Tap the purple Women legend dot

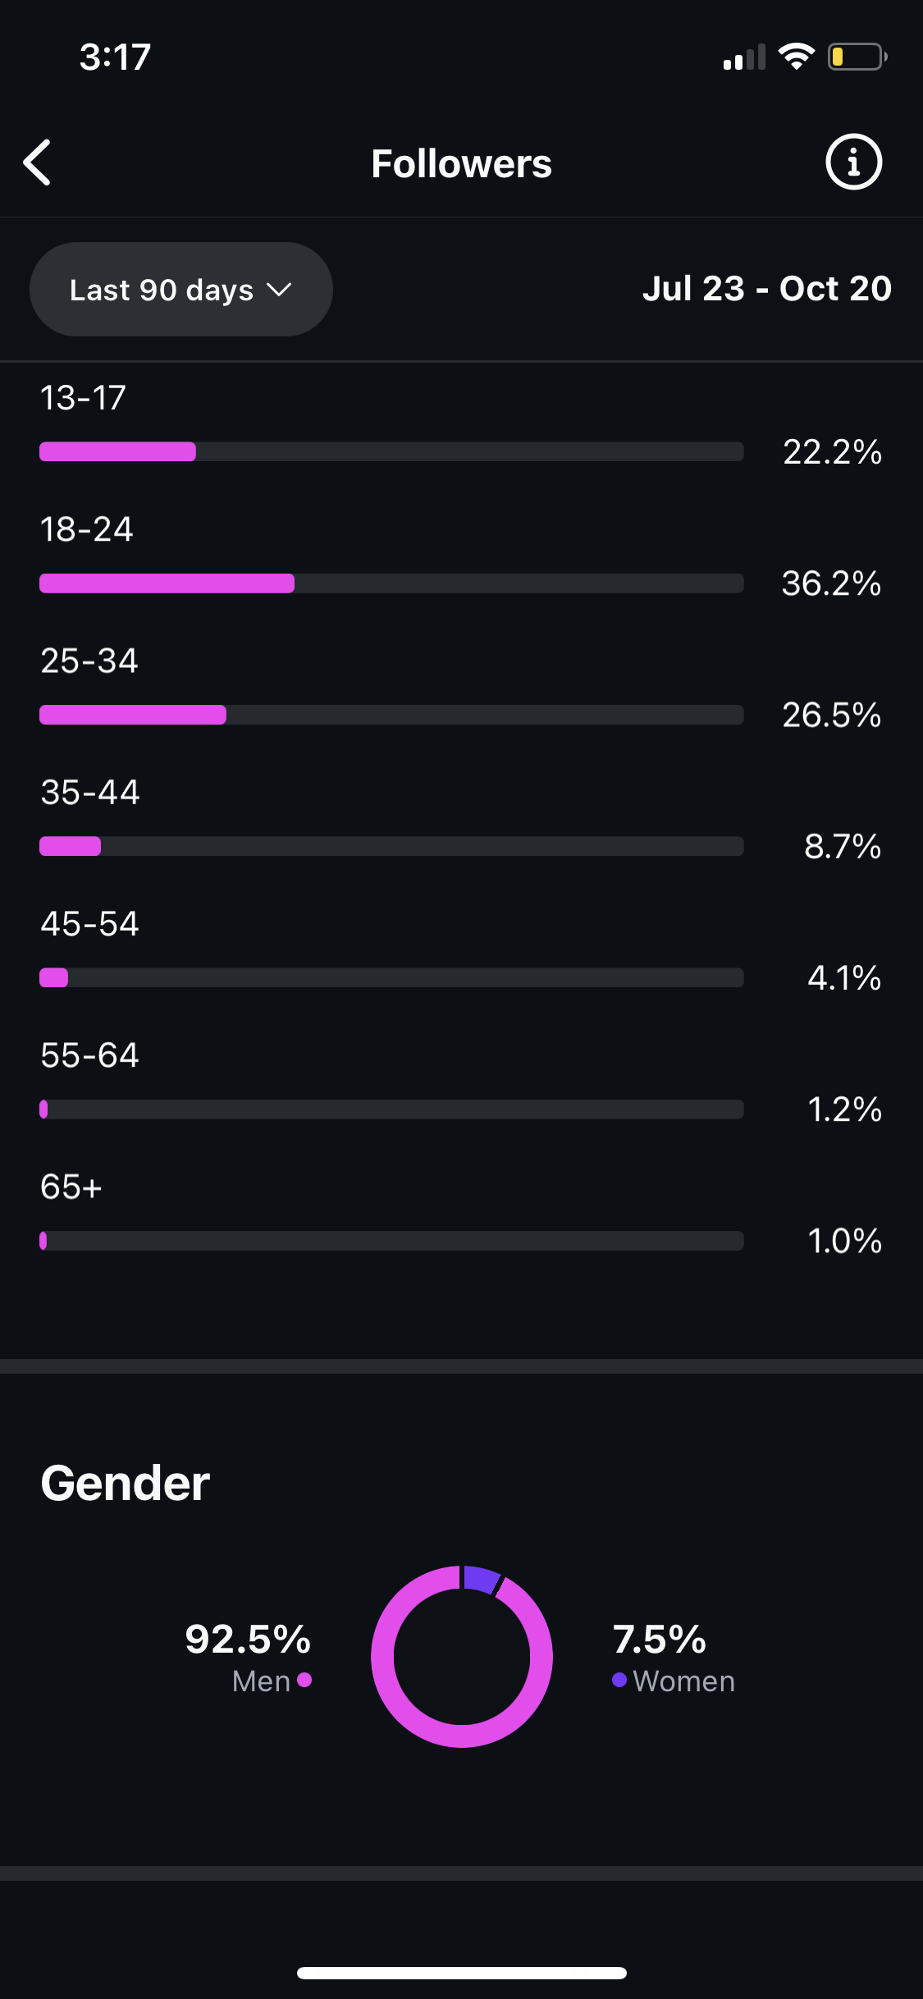pyautogui.click(x=619, y=1680)
